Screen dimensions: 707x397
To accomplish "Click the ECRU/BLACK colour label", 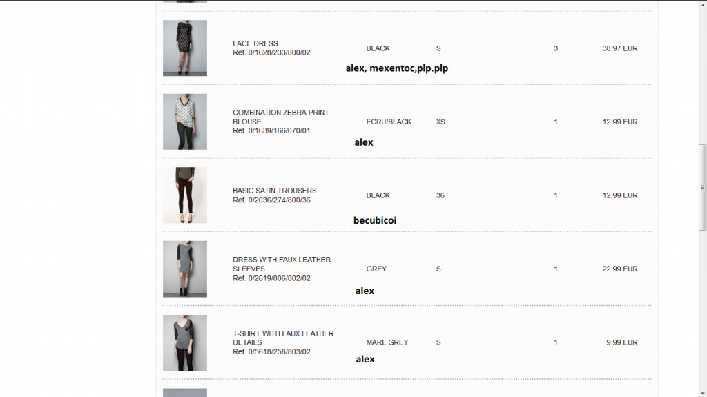I will coord(389,122).
